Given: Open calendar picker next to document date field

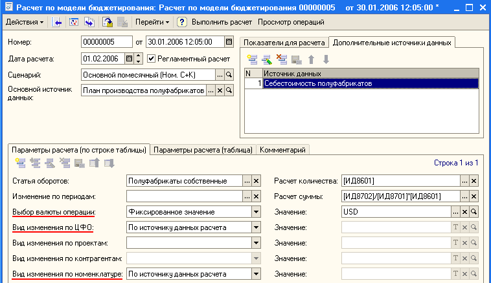Looking at the screenshot, I should (229, 42).
